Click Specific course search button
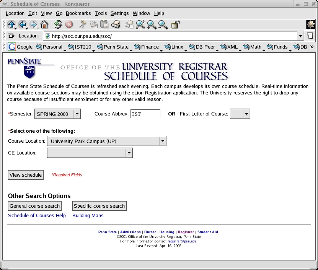Image resolution: width=318 pixels, height=270 pixels. tap(99, 206)
